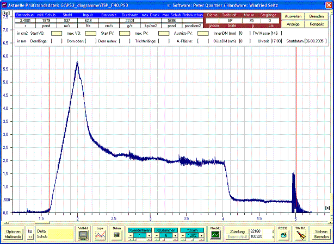Click the Xzusammen slider bar
This screenshot has height=244, width=334.
tap(166, 240)
